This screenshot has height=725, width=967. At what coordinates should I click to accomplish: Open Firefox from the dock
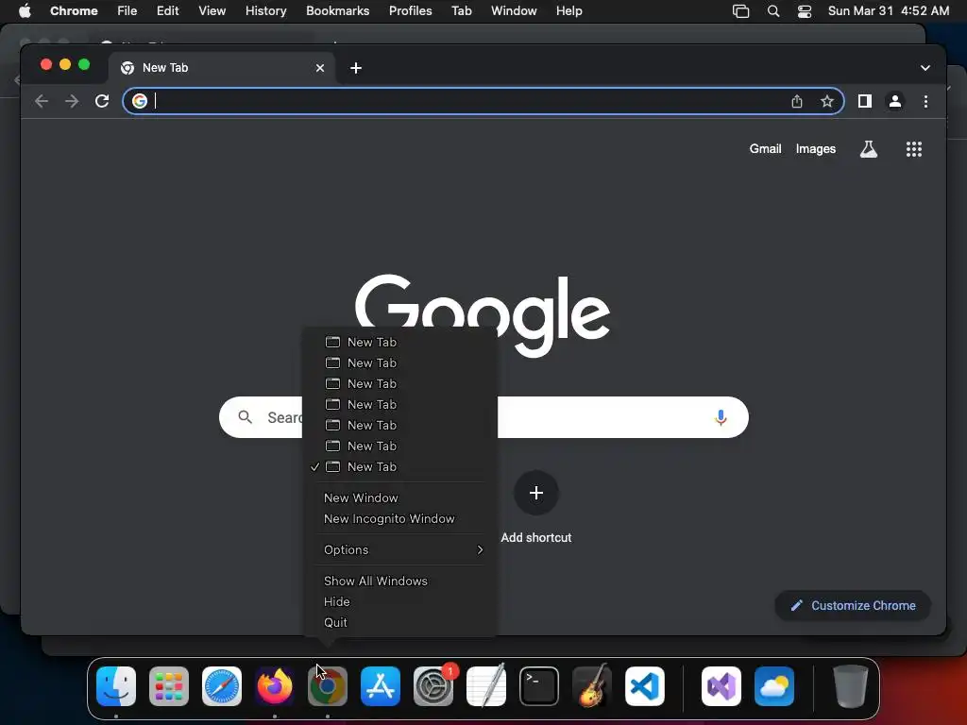[275, 686]
